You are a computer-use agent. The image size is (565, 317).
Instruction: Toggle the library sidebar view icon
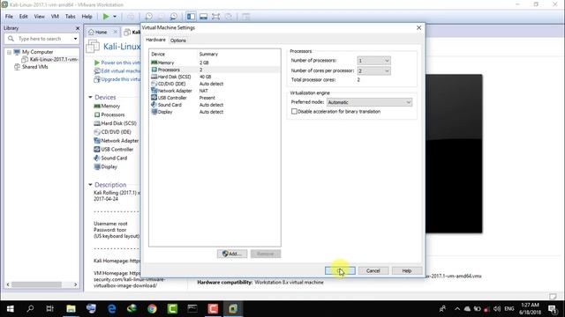tap(191, 17)
